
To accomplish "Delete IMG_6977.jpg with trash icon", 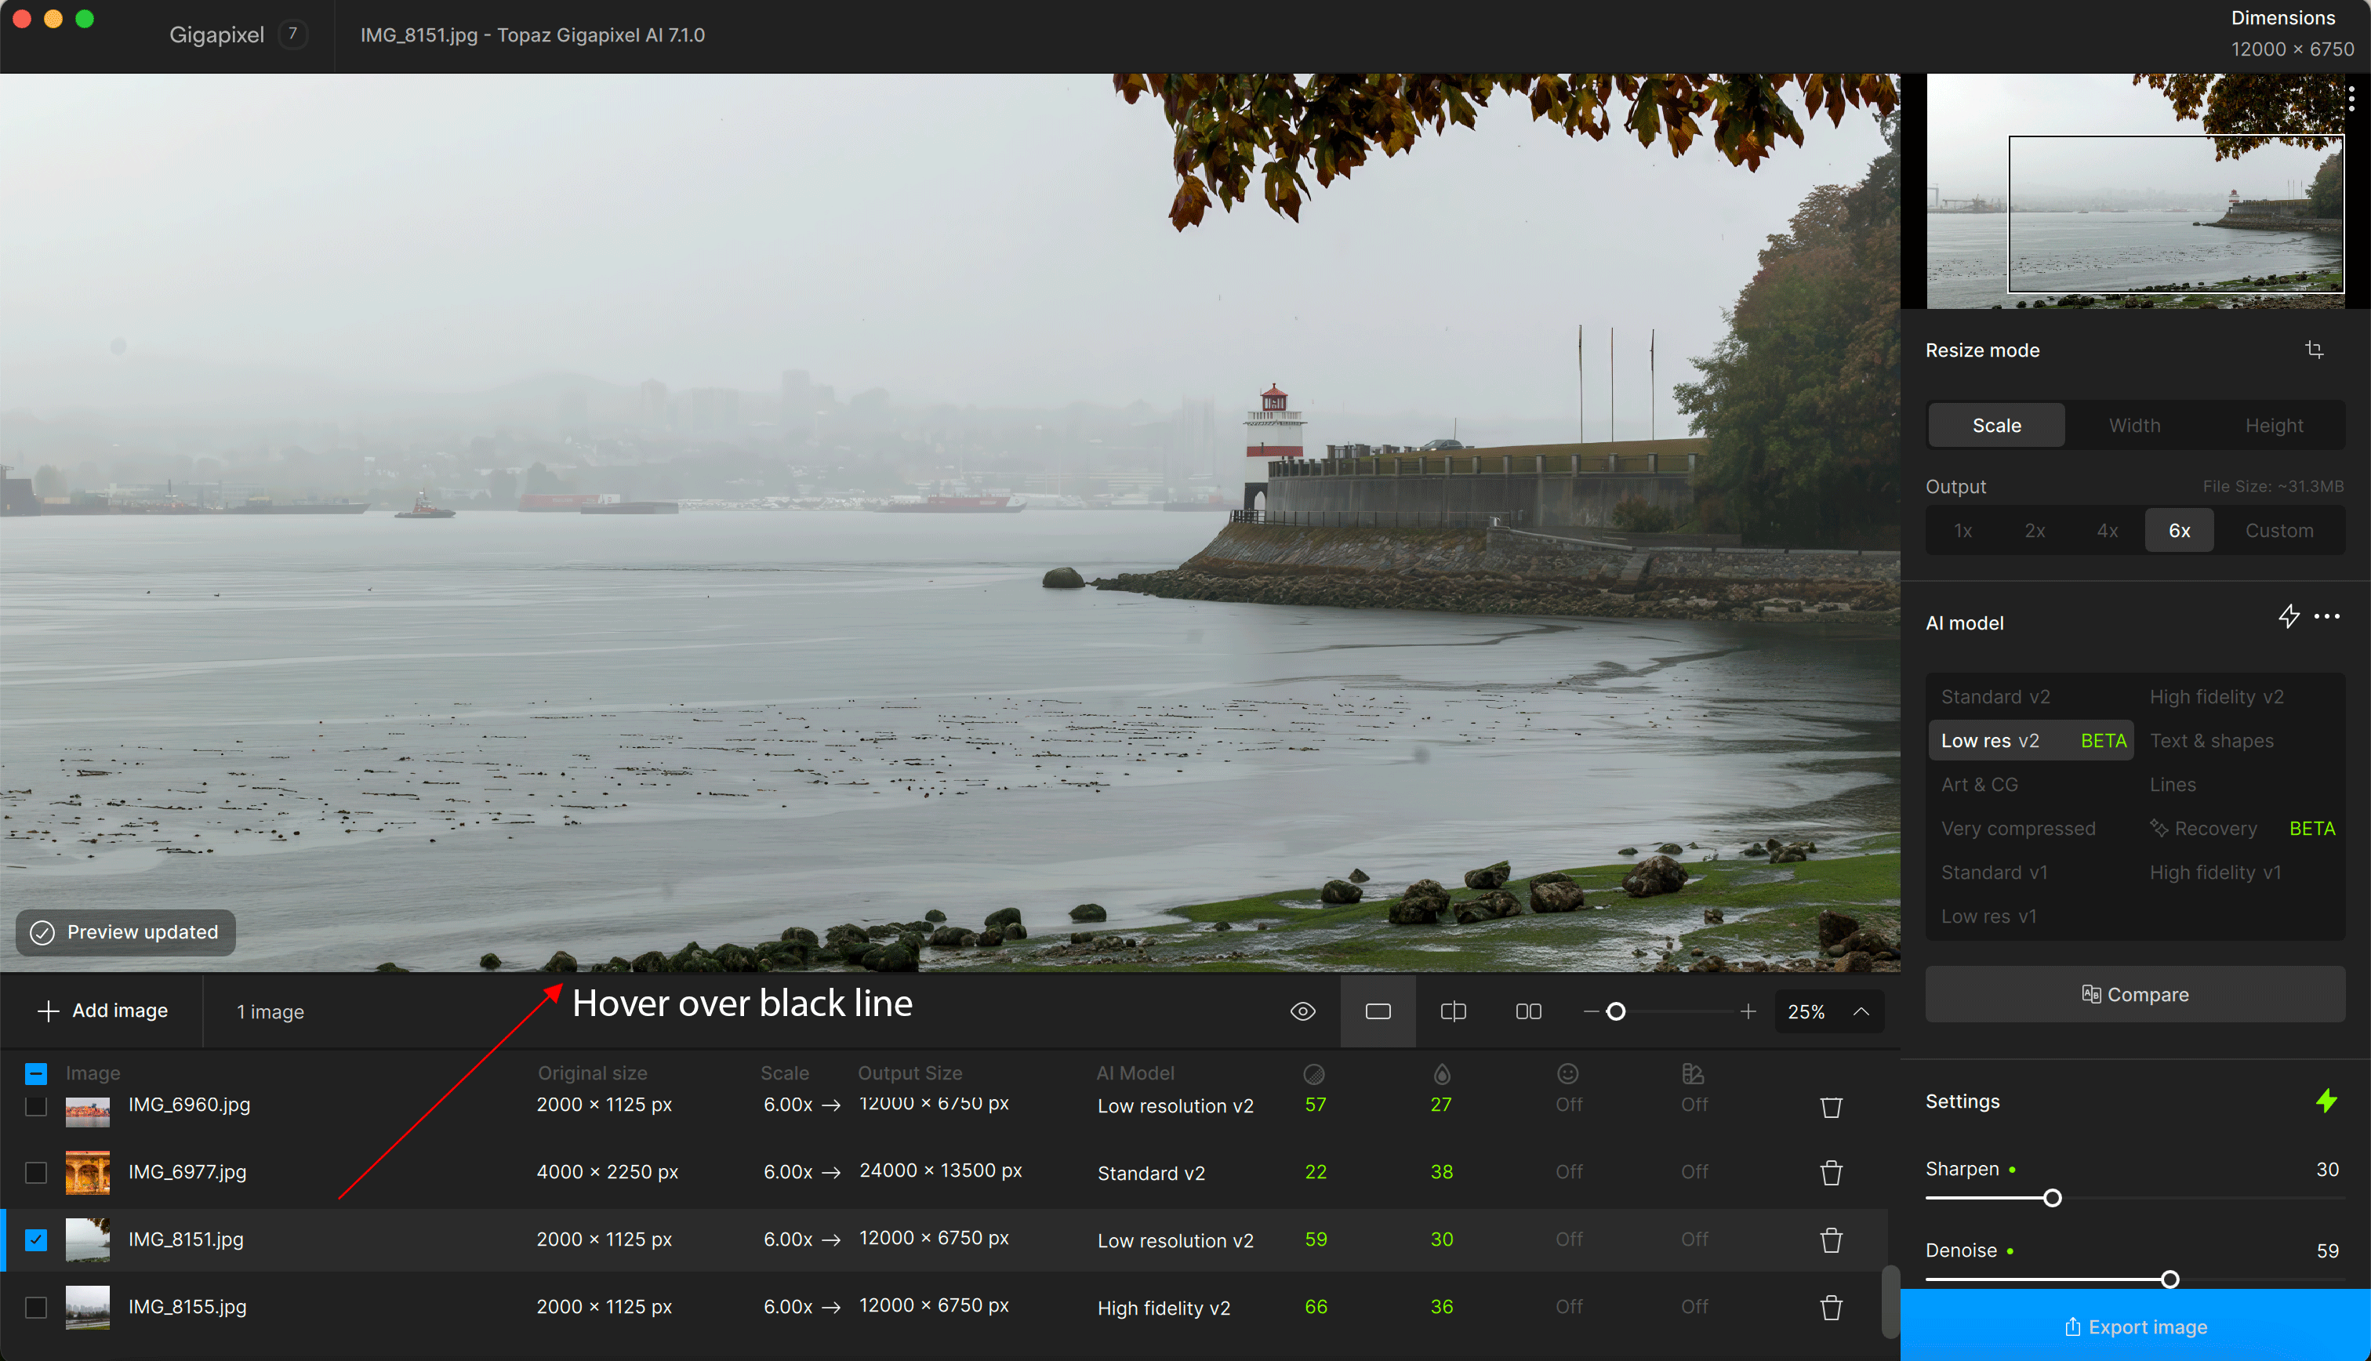I will 1831,1172.
